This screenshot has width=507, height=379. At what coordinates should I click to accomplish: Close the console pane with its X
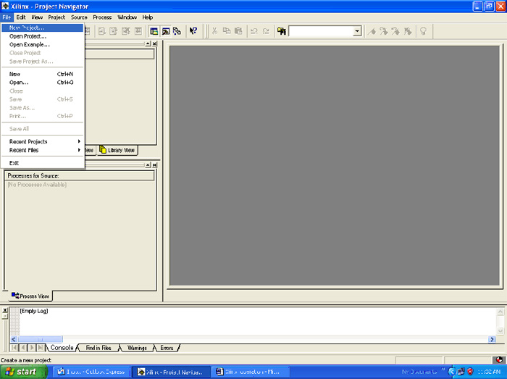click(x=4, y=310)
